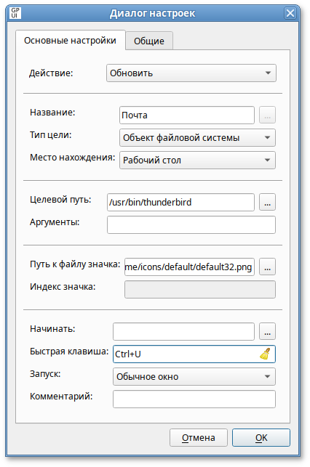Browse for Целевой путь with ellipsis button
The width and height of the screenshot is (310, 467).
click(267, 202)
